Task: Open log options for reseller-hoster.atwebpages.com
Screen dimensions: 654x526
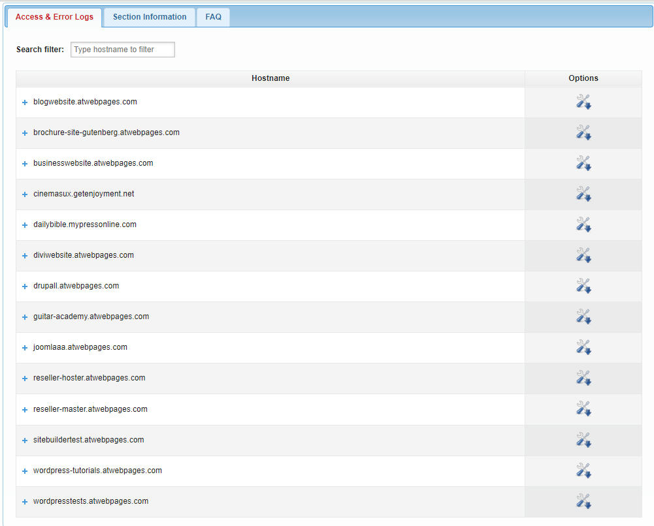Action: click(x=583, y=377)
